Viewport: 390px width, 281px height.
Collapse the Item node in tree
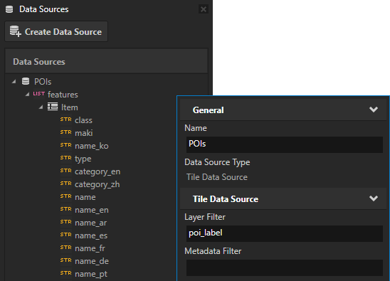41,107
